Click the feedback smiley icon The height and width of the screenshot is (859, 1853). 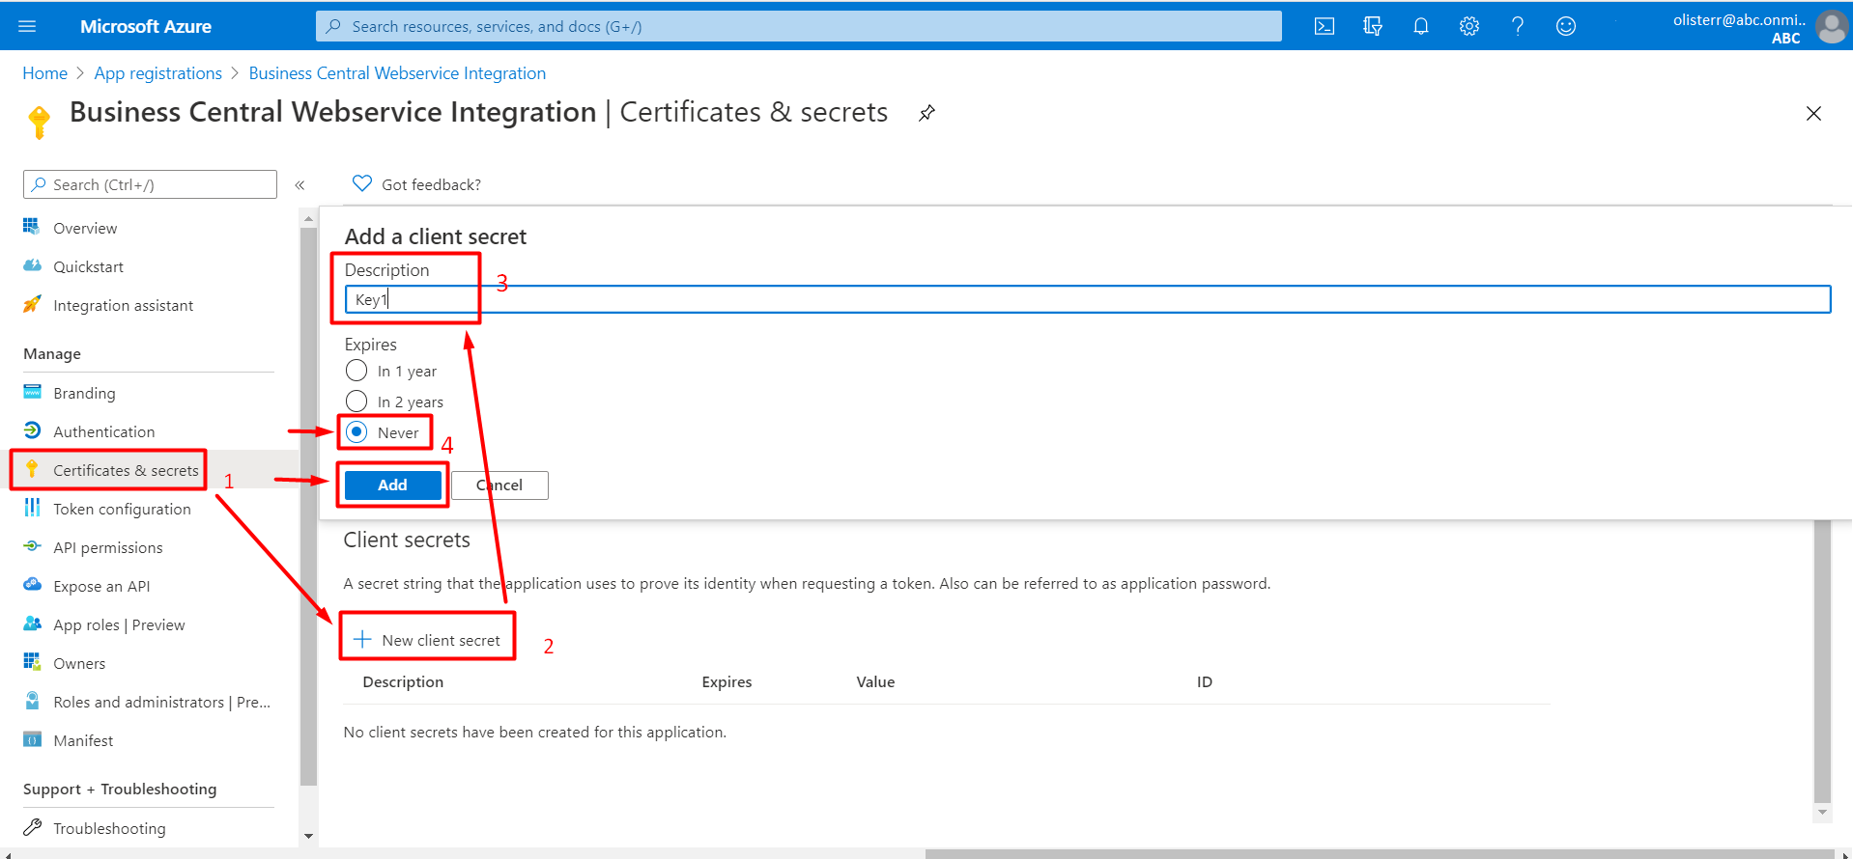(1566, 26)
